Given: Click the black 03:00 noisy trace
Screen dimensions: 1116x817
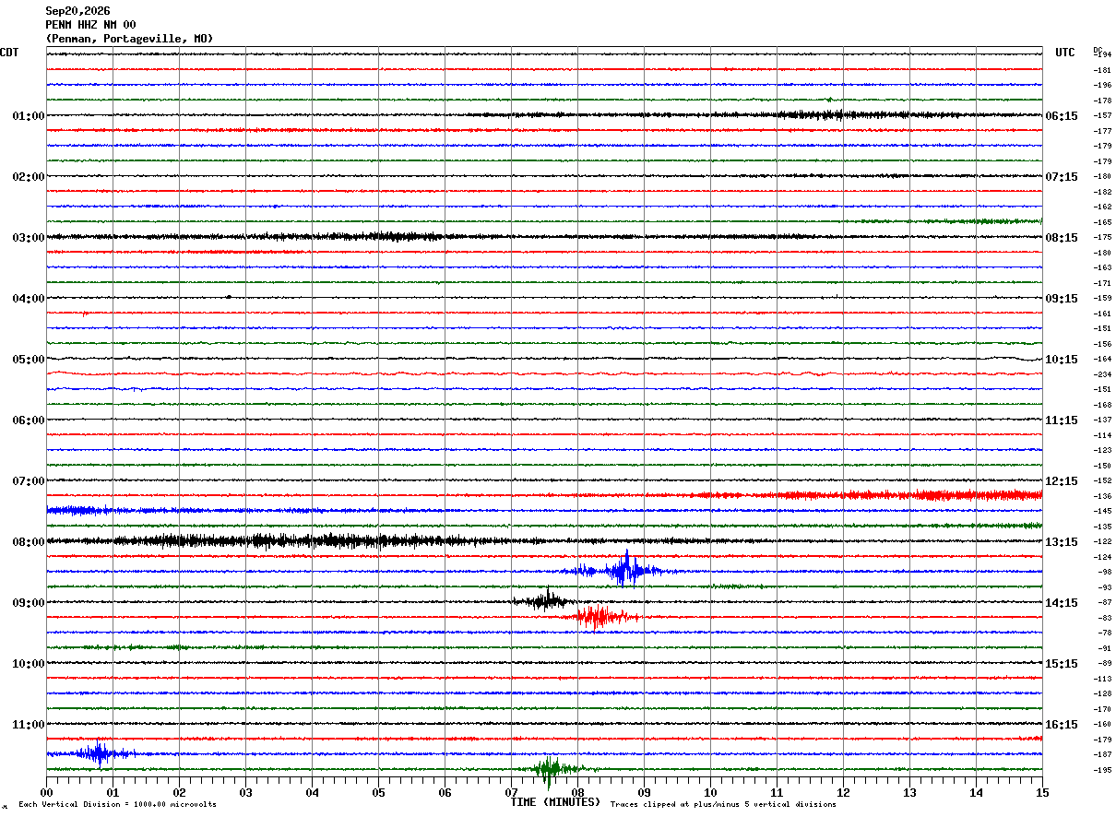Looking at the screenshot, I should tap(544, 237).
